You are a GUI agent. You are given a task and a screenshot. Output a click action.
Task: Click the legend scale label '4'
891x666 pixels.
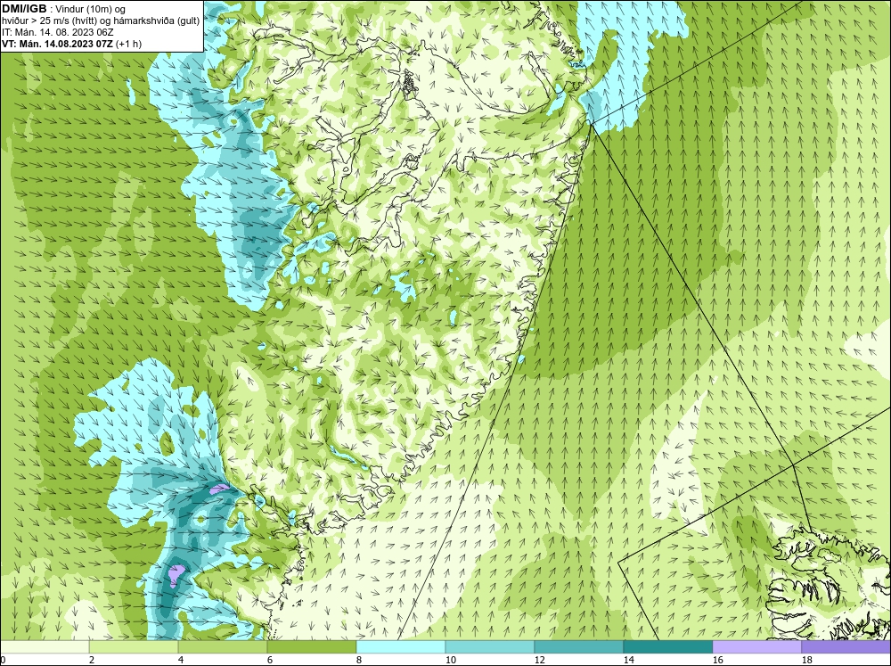(x=181, y=660)
